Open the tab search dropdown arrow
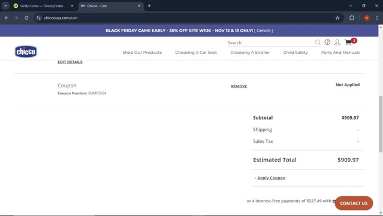Image resolution: width=383 pixels, height=216 pixels. coord(5,6)
